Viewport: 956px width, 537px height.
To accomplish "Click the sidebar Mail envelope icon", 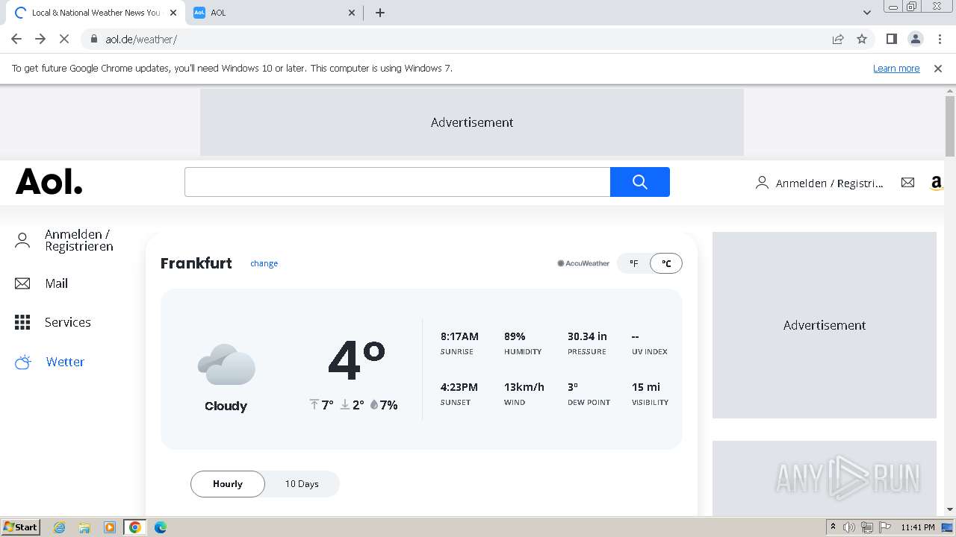I will 22,283.
